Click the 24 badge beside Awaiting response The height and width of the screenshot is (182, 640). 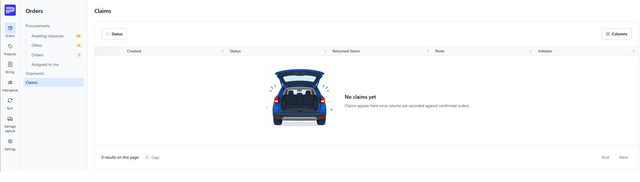[78, 36]
